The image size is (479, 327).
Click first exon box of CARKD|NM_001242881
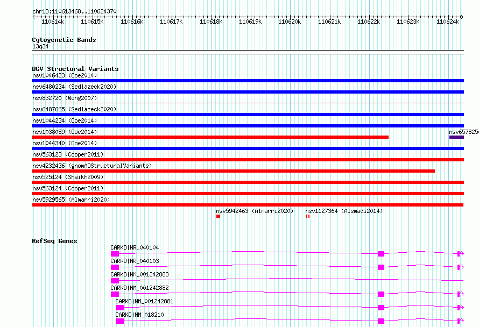point(119,308)
